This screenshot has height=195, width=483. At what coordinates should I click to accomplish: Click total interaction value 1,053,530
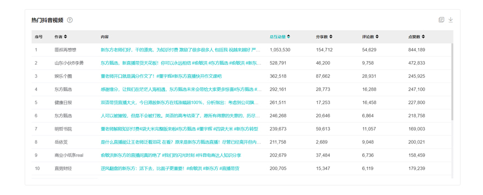pos(280,50)
